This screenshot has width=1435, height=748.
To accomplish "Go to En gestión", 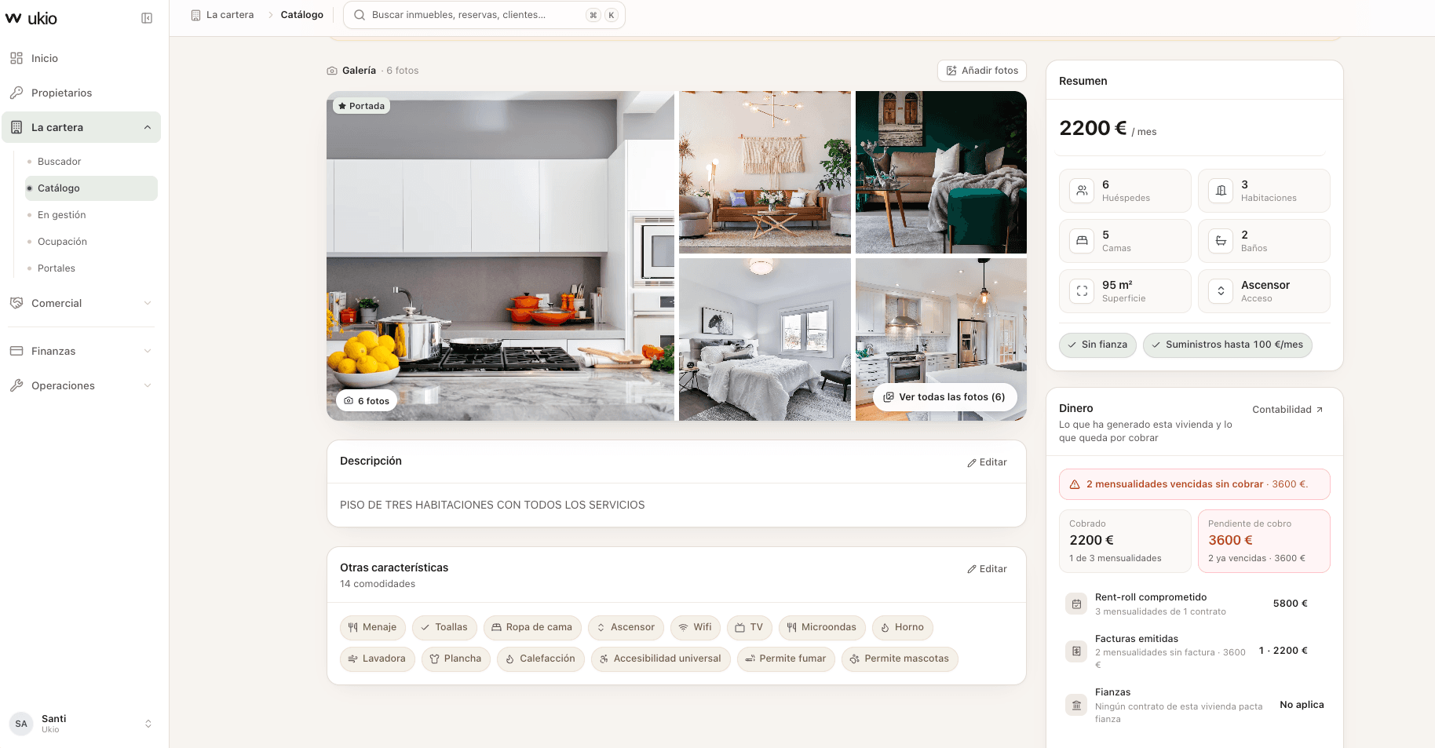I will [91, 215].
